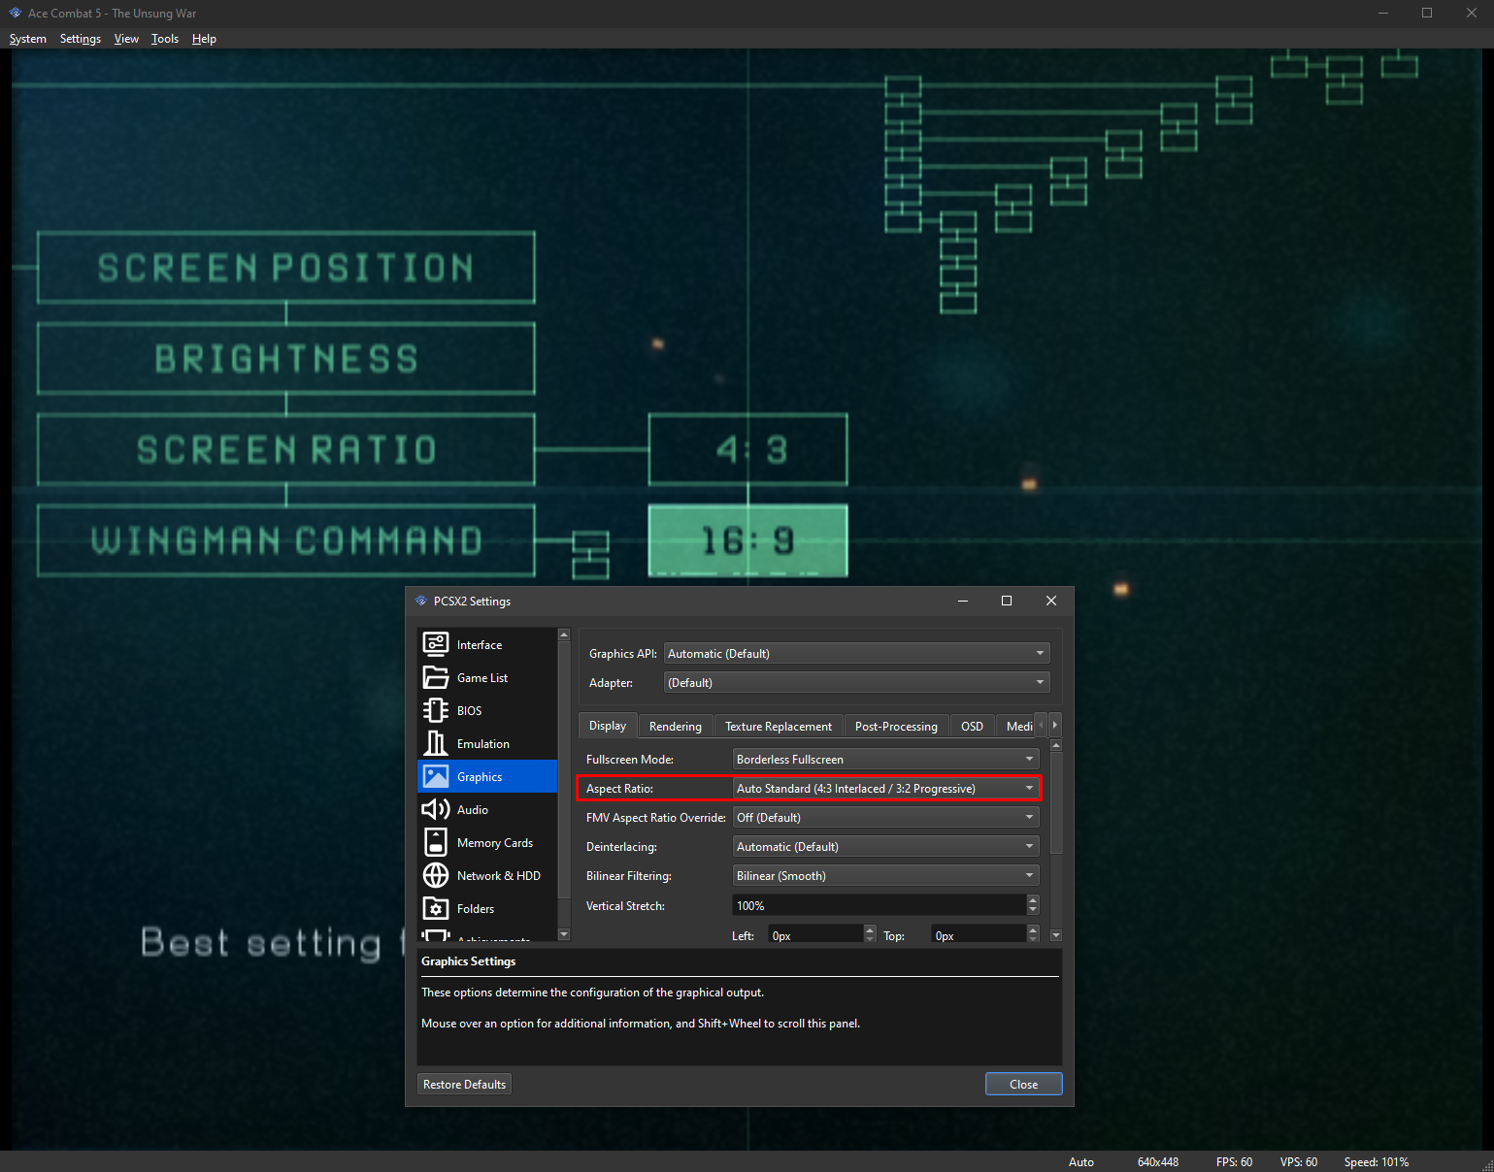Click the WINGMAN COMMAND game menu box
1494x1172 pixels.
(286, 540)
